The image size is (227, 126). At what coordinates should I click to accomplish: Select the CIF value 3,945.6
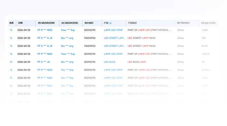coord(206,70)
